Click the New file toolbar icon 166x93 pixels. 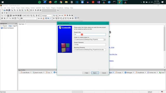[2, 10]
